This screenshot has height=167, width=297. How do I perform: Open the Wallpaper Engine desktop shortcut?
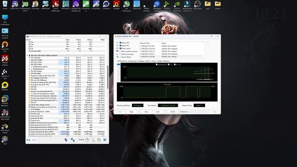pos(157,6)
